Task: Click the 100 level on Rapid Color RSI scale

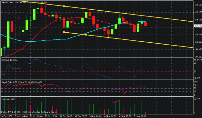Action: tap(196, 82)
